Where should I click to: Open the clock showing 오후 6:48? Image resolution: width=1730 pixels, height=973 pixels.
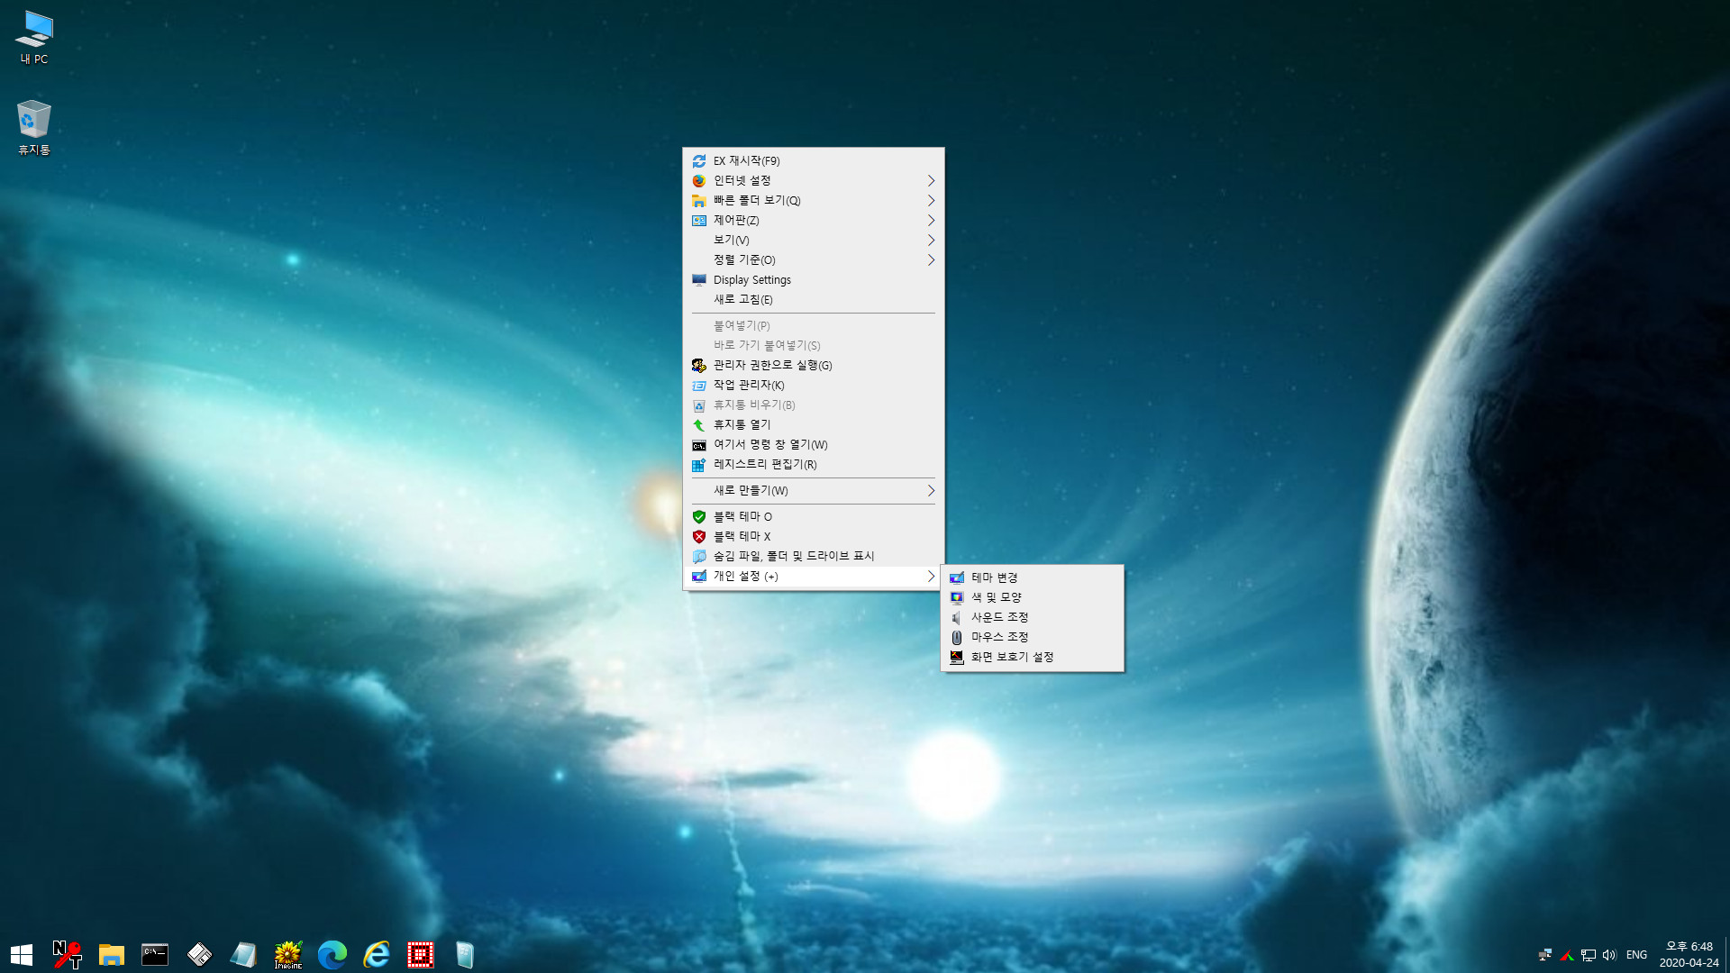pyautogui.click(x=1689, y=955)
